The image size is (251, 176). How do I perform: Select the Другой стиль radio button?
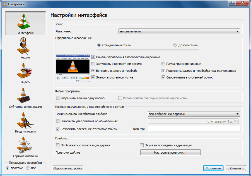175,45
